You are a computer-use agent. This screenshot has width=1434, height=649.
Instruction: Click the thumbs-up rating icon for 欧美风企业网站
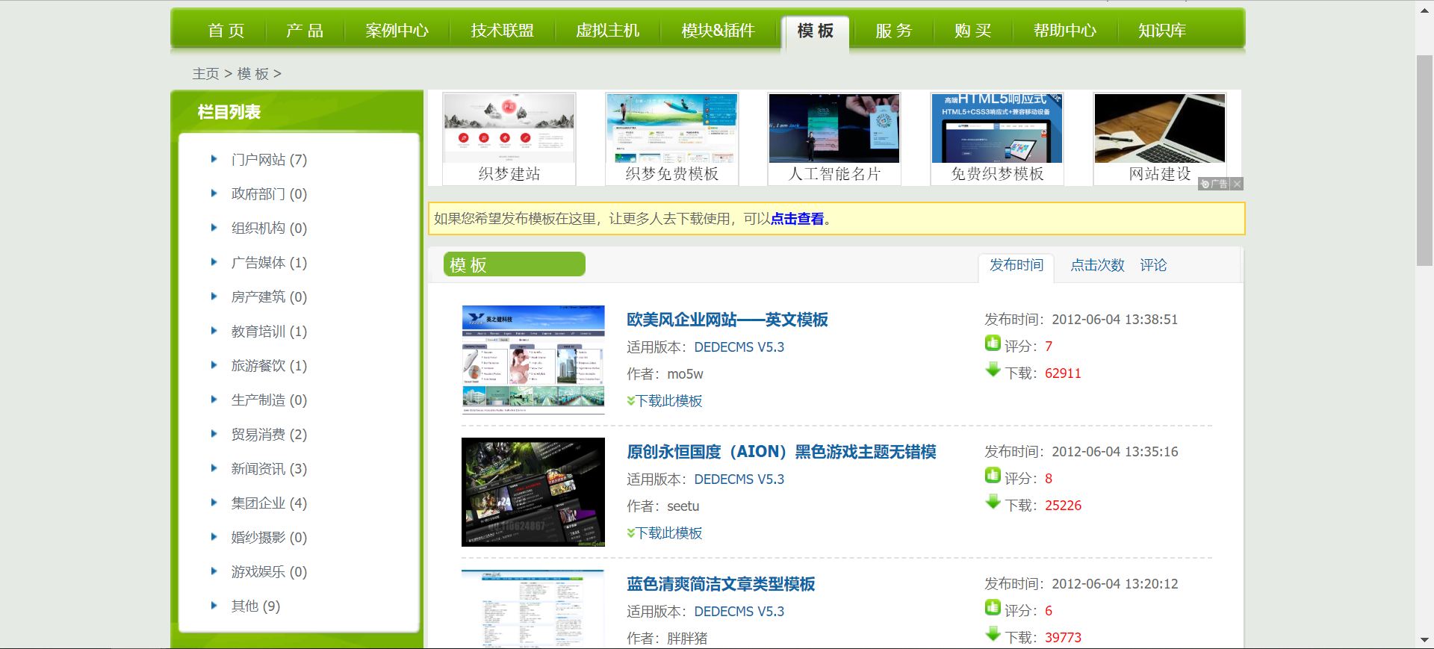coord(993,344)
